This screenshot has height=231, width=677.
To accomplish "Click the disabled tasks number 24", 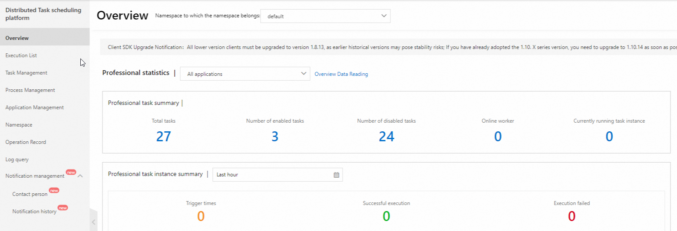I will pyautogui.click(x=386, y=137).
